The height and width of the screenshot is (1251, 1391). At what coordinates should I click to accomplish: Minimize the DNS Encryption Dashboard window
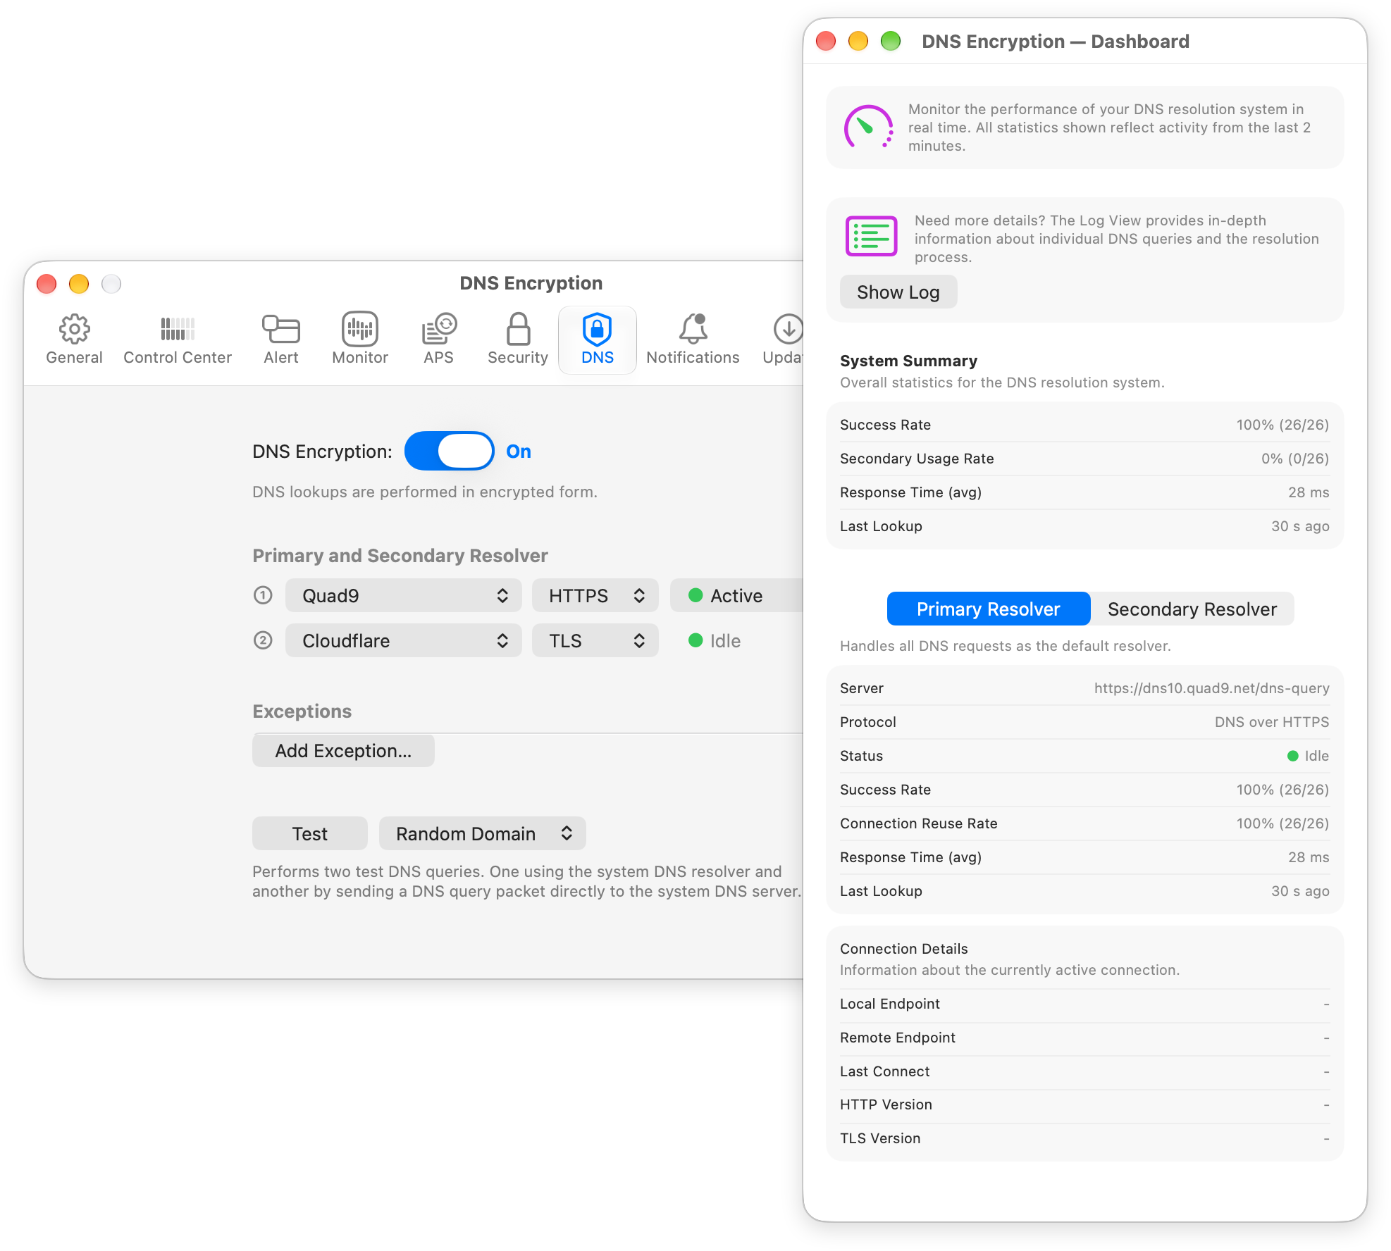[858, 42]
